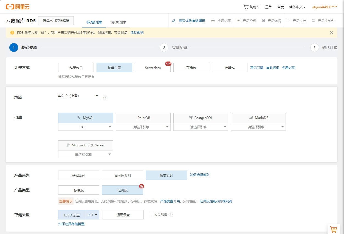Click the shopping cart icon in header

[246, 7]
